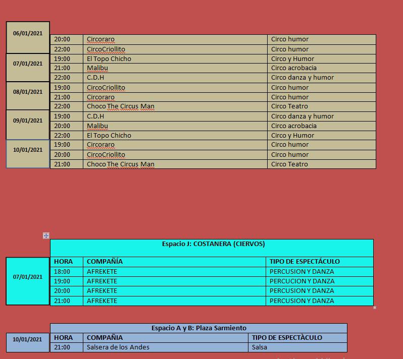Viewport: 403px width, 359px height.
Task: Click the COMPAÑIA header in the Plaza Sarmiento table
Action: pyautogui.click(x=105, y=337)
